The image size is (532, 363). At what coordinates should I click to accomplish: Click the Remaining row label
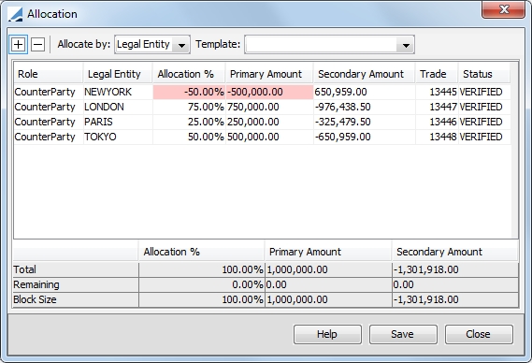[x=76, y=284]
